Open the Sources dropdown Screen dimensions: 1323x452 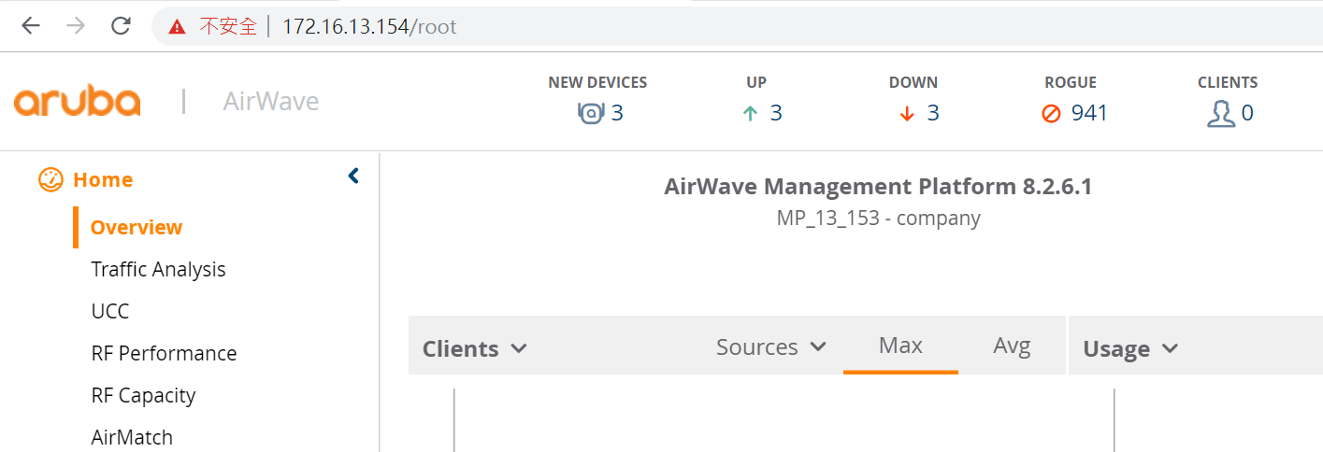(x=771, y=346)
